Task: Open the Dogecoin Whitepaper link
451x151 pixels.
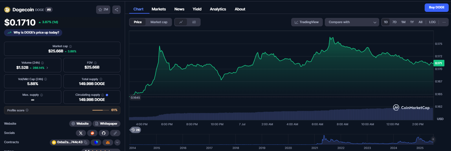Action: [107, 124]
